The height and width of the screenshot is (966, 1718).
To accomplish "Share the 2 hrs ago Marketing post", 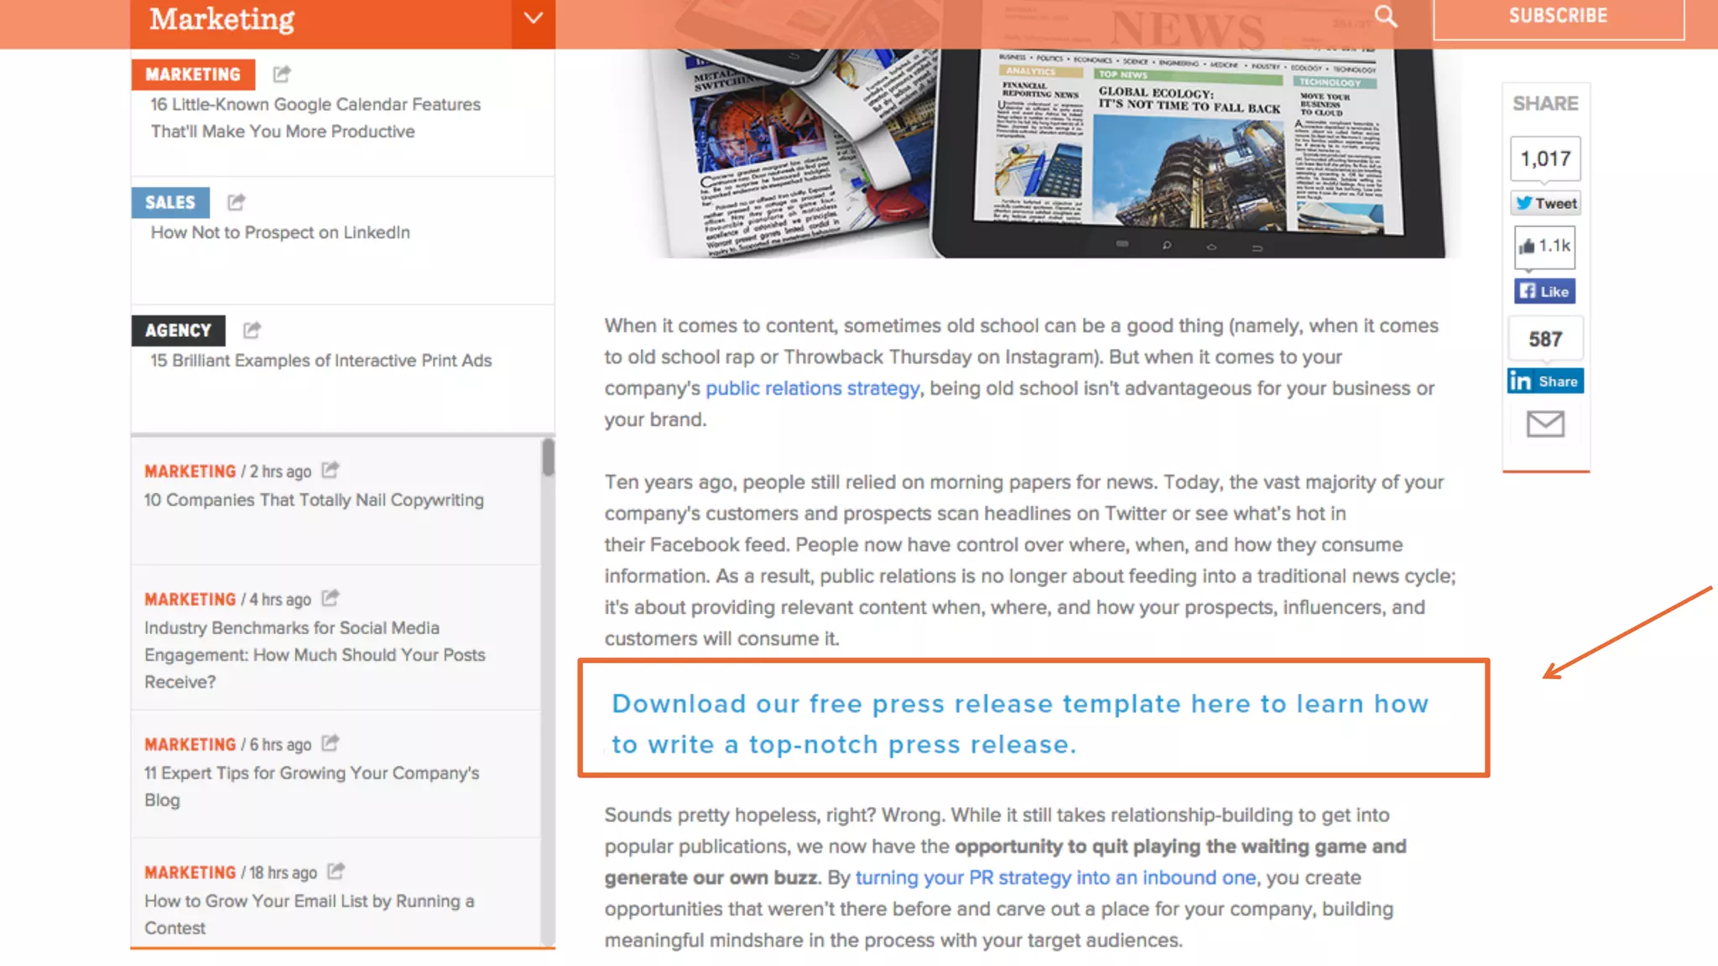I will tap(331, 470).
